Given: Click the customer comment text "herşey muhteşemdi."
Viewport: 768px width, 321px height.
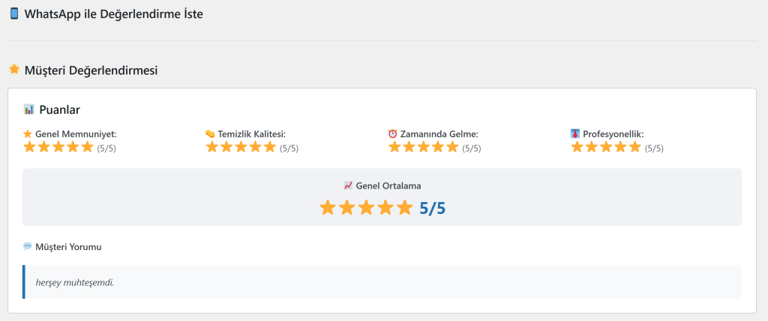Looking at the screenshot, I should pyautogui.click(x=75, y=282).
